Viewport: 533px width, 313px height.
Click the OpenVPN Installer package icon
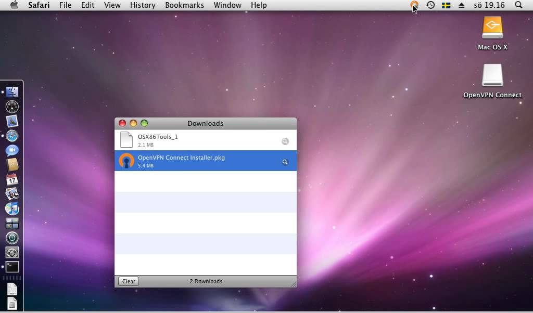[126, 161]
